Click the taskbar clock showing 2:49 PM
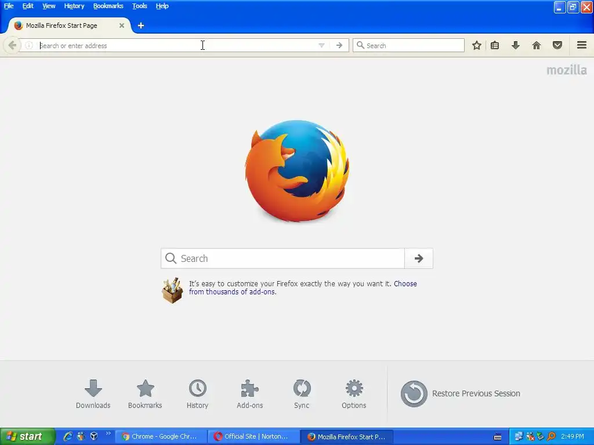Screen dimensions: 594x445 (x=573, y=436)
